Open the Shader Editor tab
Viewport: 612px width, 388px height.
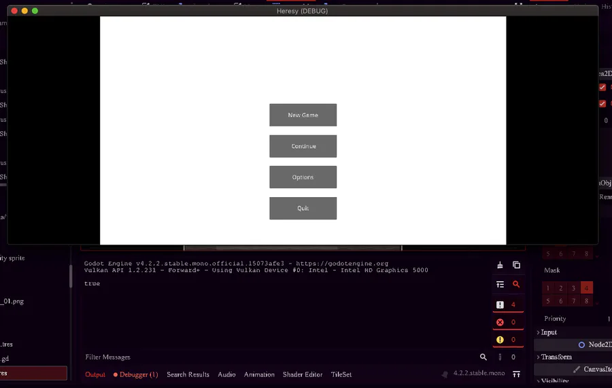pyautogui.click(x=303, y=374)
